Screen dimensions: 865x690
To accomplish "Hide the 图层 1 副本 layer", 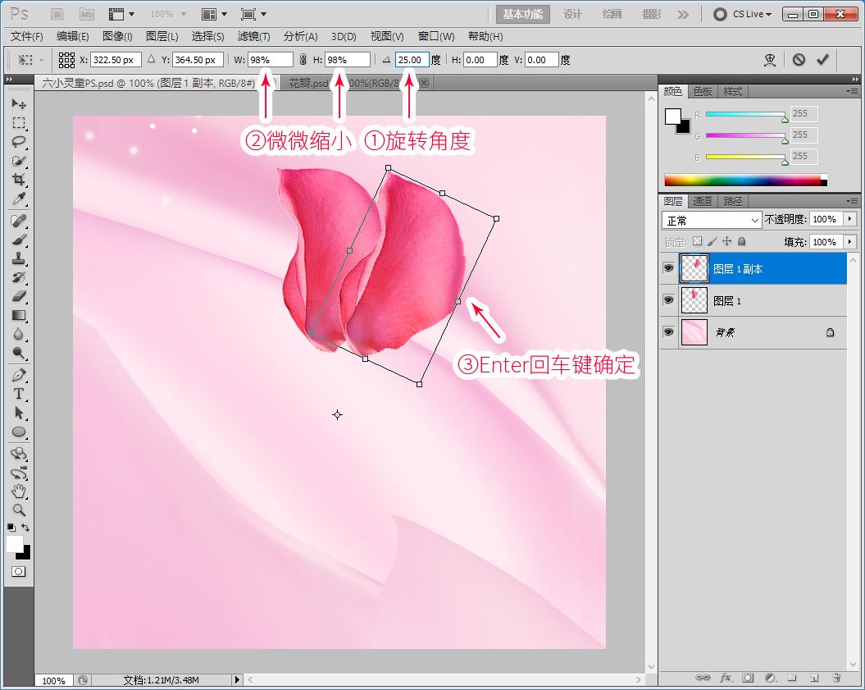I will (x=668, y=268).
